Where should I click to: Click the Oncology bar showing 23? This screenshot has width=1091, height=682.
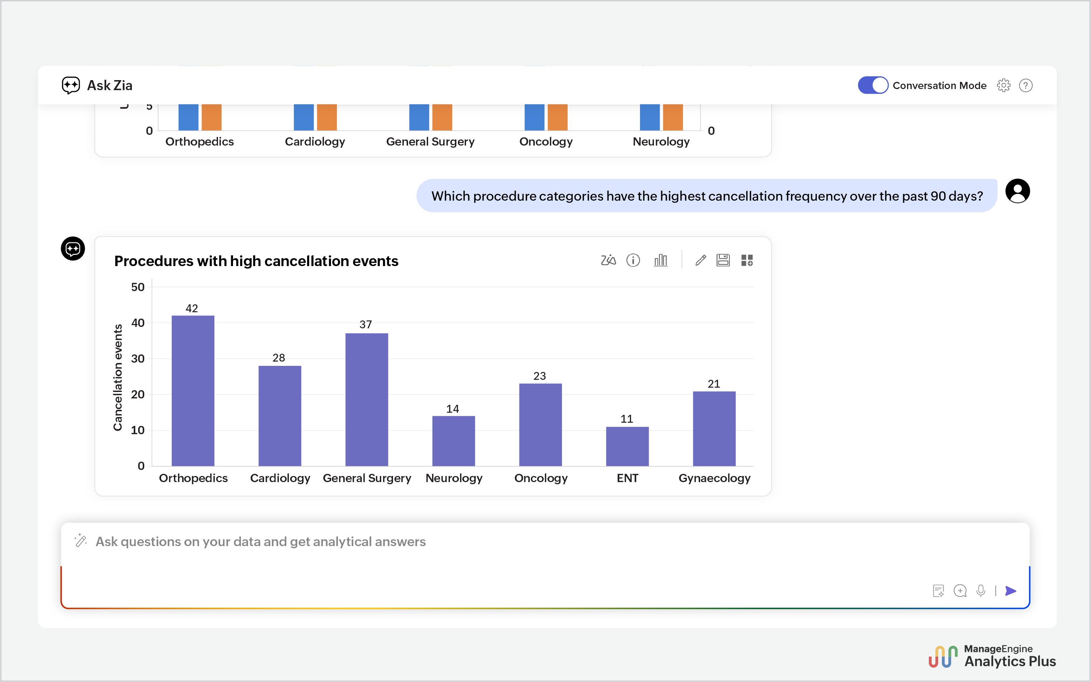pyautogui.click(x=541, y=425)
